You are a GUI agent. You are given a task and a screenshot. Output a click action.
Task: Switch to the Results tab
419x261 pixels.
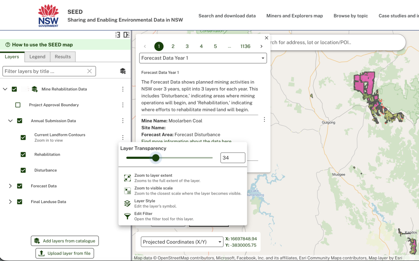point(63,56)
